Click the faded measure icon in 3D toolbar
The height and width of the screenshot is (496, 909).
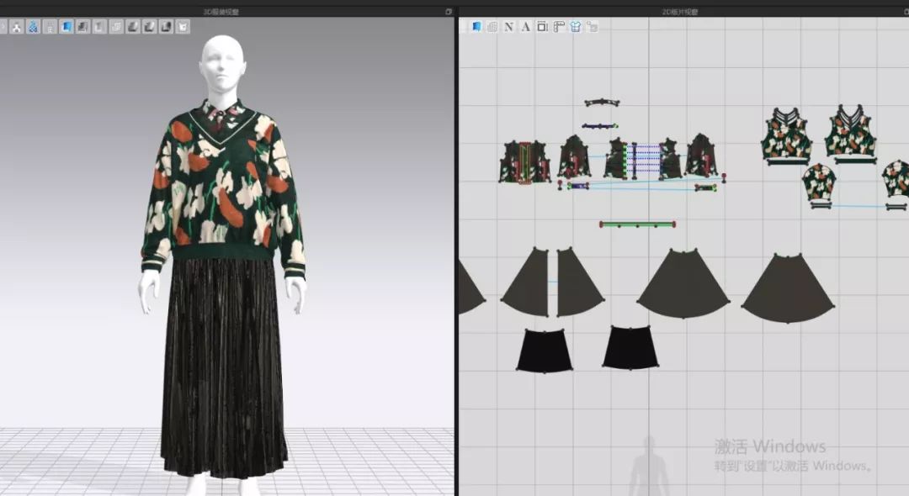click(50, 27)
